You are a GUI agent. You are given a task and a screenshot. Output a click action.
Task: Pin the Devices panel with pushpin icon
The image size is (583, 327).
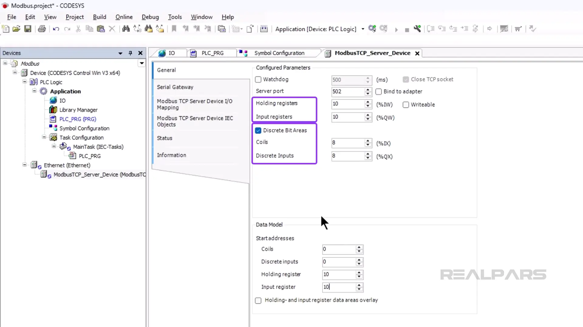(x=130, y=53)
